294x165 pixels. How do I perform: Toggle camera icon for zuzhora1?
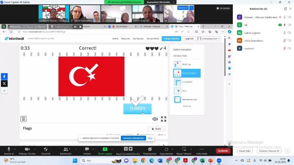click(x=289, y=48)
